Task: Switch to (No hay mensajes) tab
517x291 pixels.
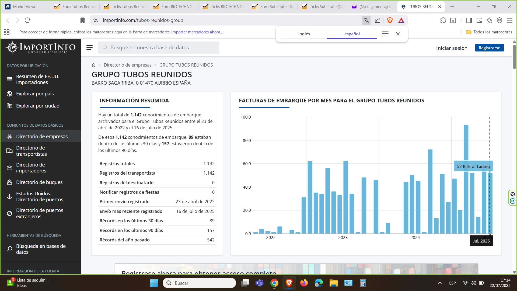Action: click(x=372, y=7)
